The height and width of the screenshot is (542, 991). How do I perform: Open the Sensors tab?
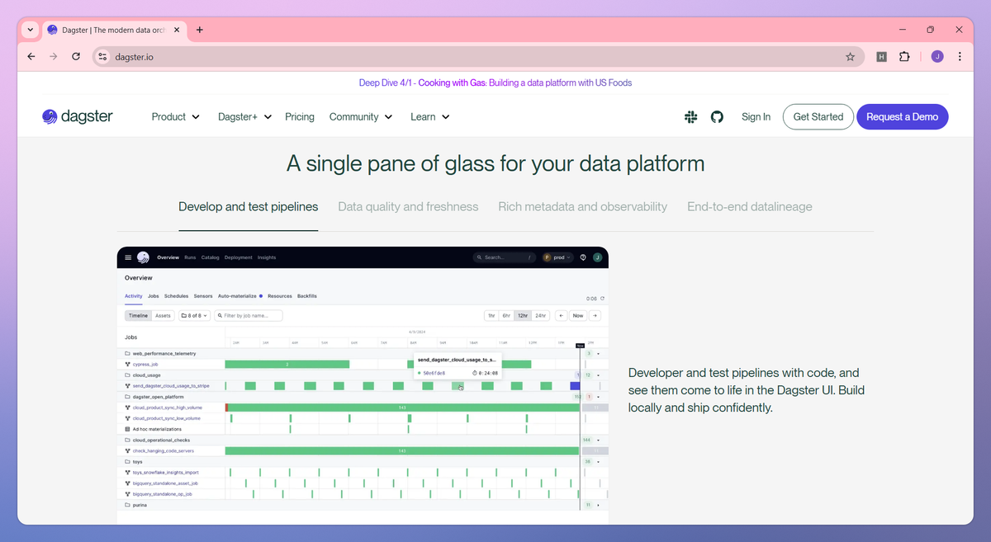point(203,295)
